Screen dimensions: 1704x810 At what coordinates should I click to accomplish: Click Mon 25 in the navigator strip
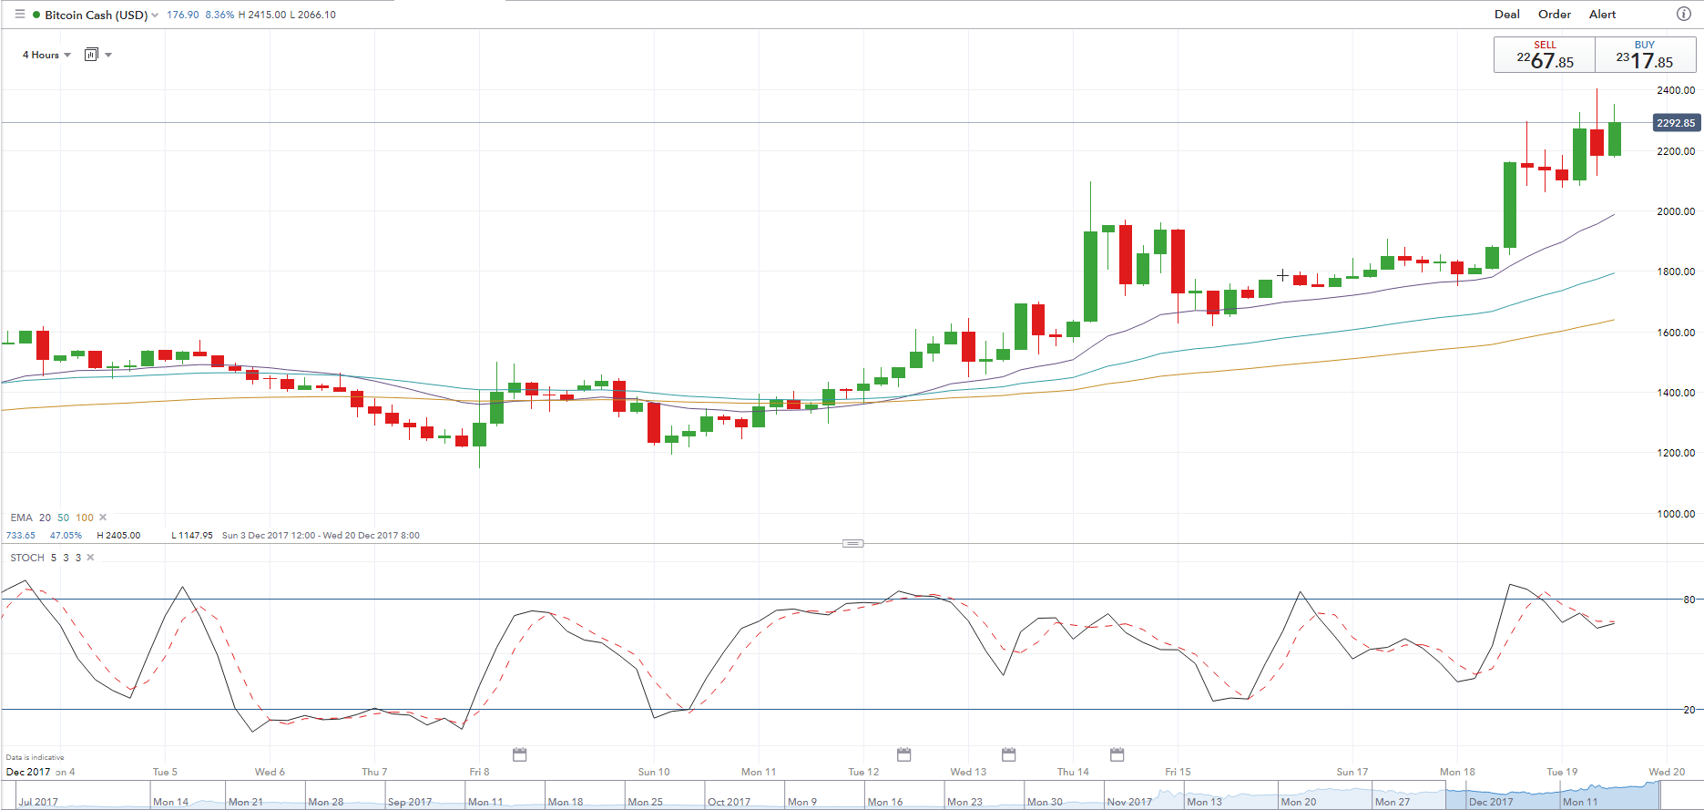pyautogui.click(x=645, y=802)
